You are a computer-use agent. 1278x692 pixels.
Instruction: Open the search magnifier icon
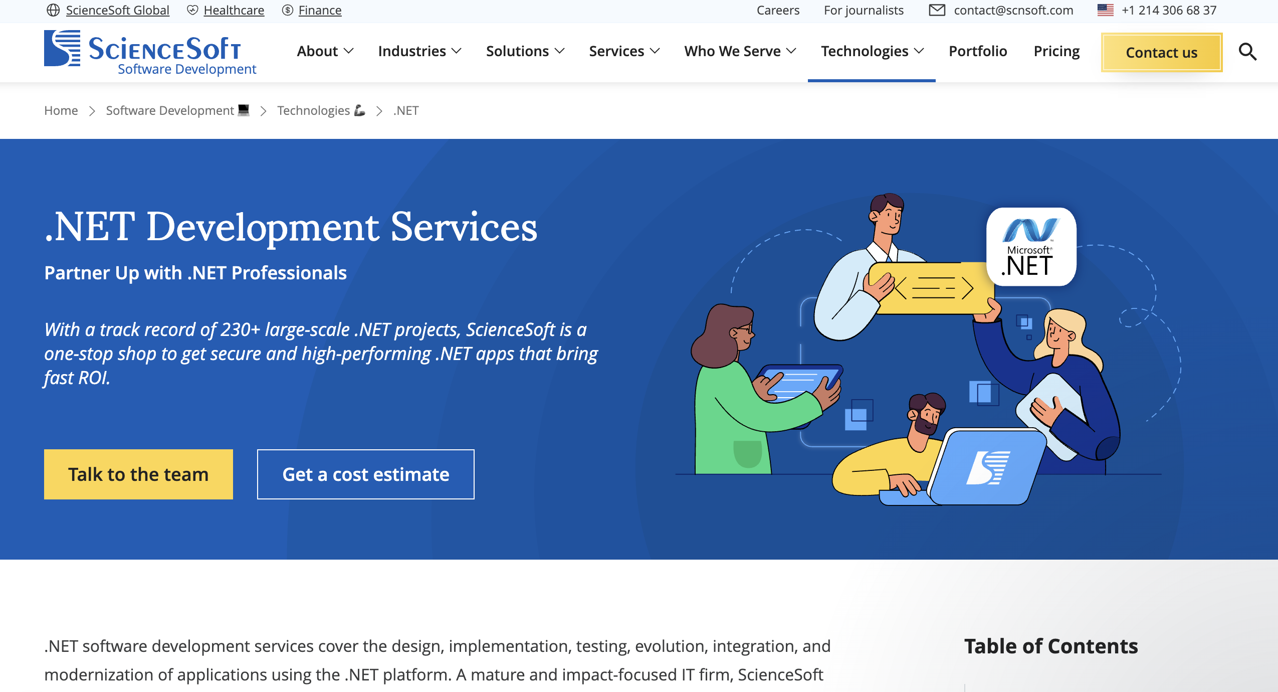[x=1247, y=52]
